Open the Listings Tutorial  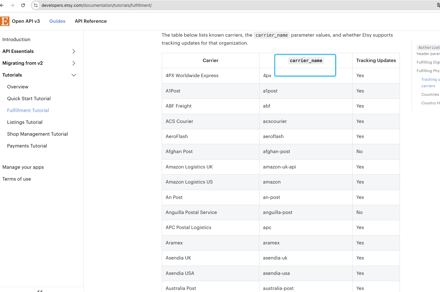click(25, 122)
